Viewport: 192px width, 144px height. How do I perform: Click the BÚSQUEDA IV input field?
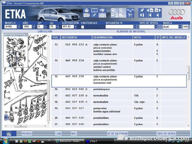click(119, 27)
